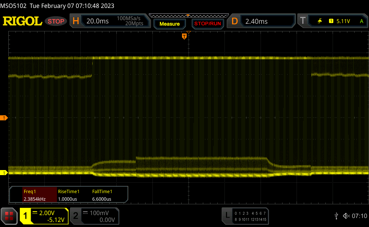Tap the STOP/RUN button

tap(208, 24)
